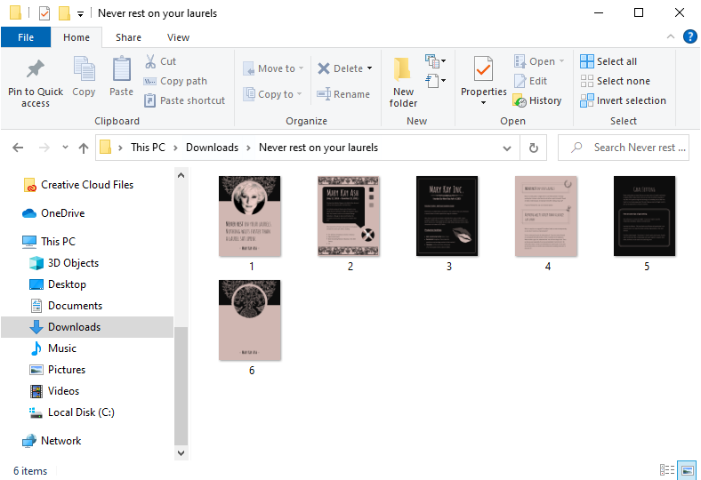Select Desktop in navigation pane
701x480 pixels.
(58, 284)
